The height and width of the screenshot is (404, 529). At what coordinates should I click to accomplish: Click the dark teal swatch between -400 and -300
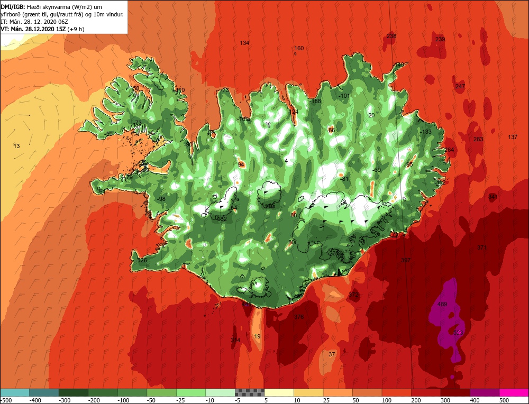(44, 392)
